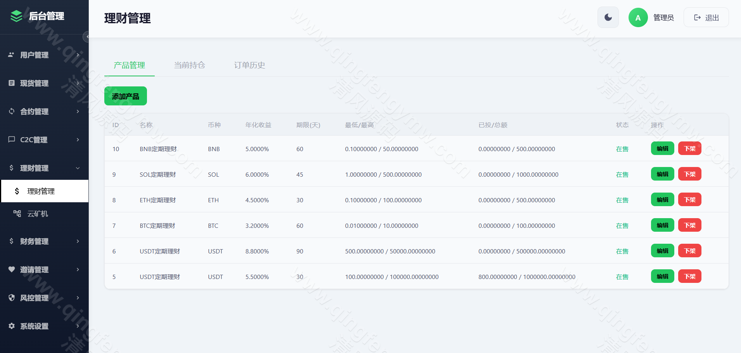Viewport: 741px width, 353px height.
Task: Expand 风控管理 menu chevron
Action: (x=78, y=298)
